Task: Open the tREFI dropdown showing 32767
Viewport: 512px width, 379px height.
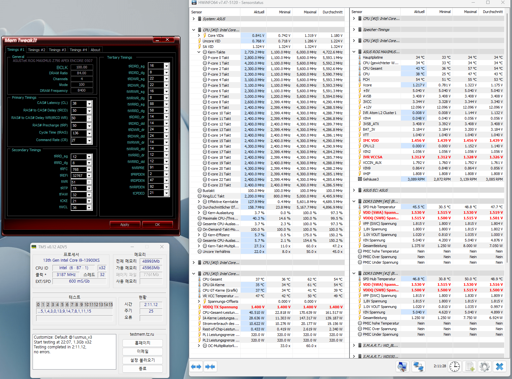Action: coord(89,176)
